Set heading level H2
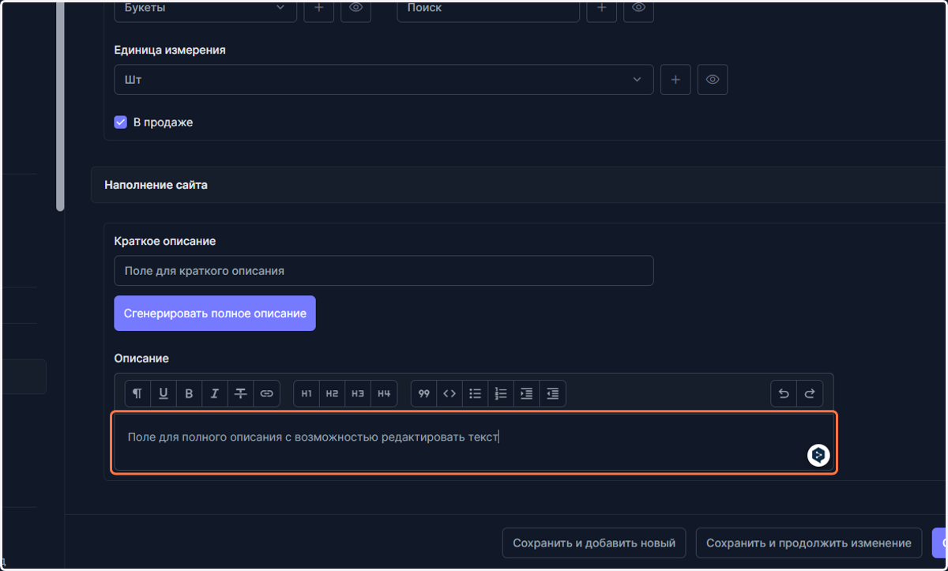The image size is (948, 571). pyautogui.click(x=332, y=393)
